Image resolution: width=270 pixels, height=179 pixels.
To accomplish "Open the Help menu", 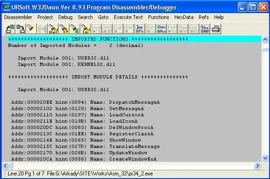I will click(219, 17).
